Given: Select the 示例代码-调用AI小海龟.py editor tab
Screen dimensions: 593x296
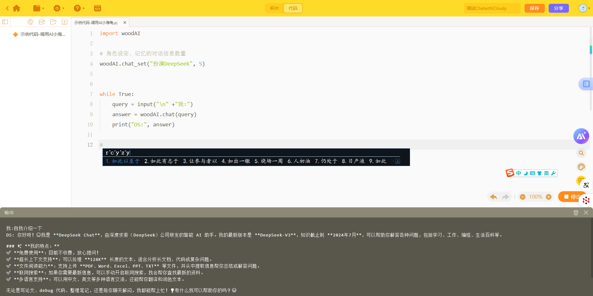Looking at the screenshot, I should (96, 22).
